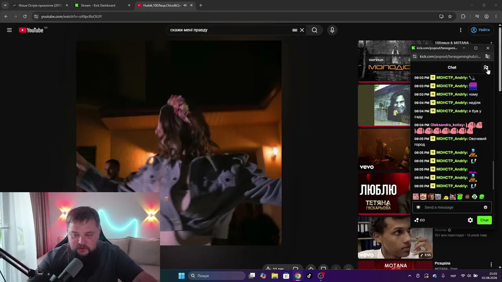This screenshot has height=282, width=502.
Task: Show hidden system tray icons
Action: (x=410, y=276)
